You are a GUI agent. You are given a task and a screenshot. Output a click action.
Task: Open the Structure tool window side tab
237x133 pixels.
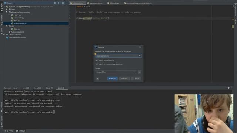1,20
